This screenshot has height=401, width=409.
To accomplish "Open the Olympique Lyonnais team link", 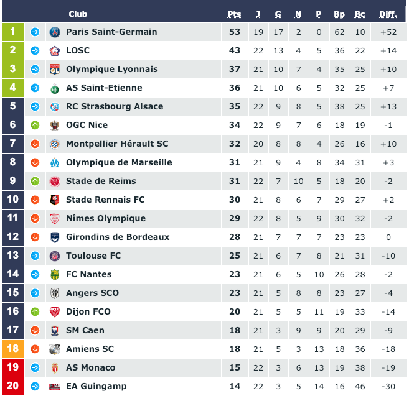I will 112,70.
